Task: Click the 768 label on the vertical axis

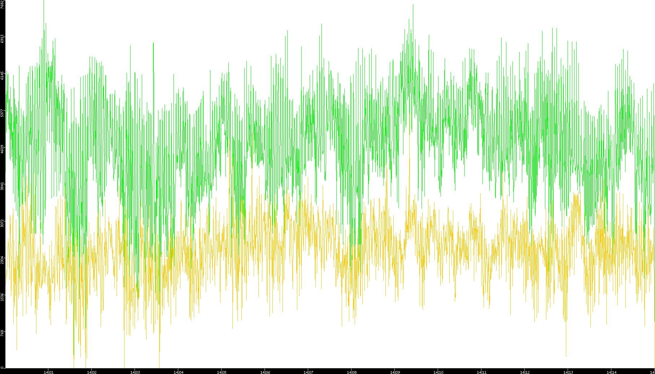Action: tap(2, 333)
